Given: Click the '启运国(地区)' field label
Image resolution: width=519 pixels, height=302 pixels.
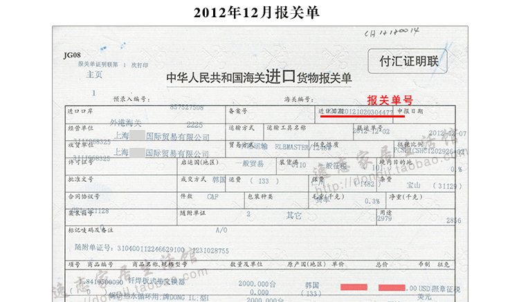Looking at the screenshot, I should (x=199, y=162).
